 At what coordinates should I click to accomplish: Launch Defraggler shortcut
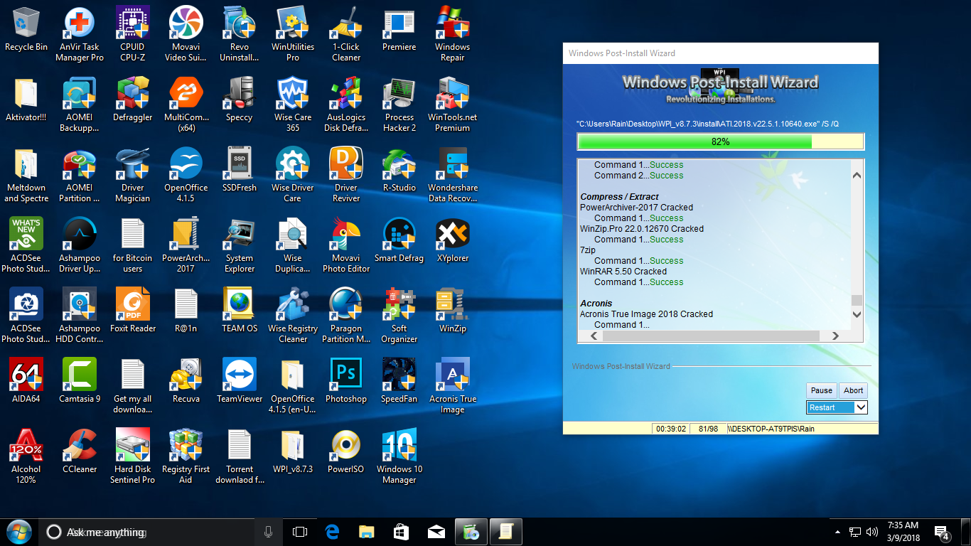(x=133, y=100)
